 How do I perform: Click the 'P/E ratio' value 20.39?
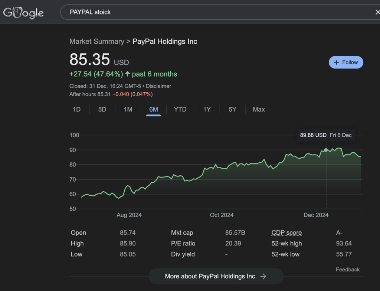233,243
